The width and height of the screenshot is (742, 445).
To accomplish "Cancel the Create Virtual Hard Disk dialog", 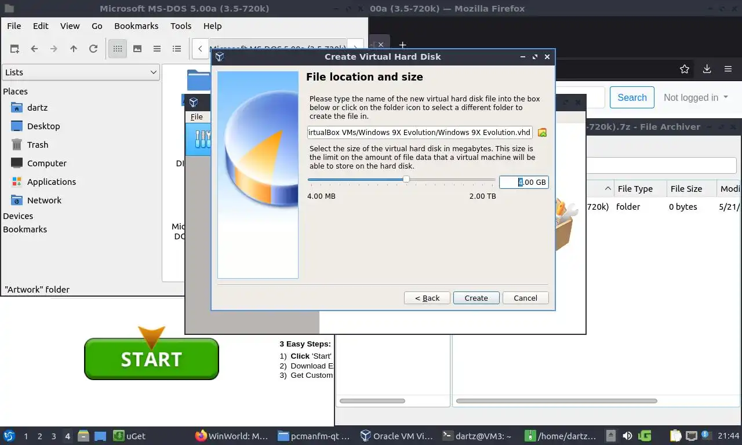I will point(525,298).
